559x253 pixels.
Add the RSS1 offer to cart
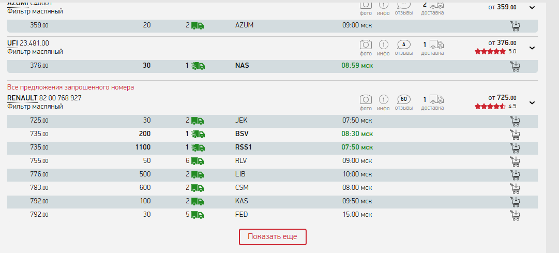point(515,148)
